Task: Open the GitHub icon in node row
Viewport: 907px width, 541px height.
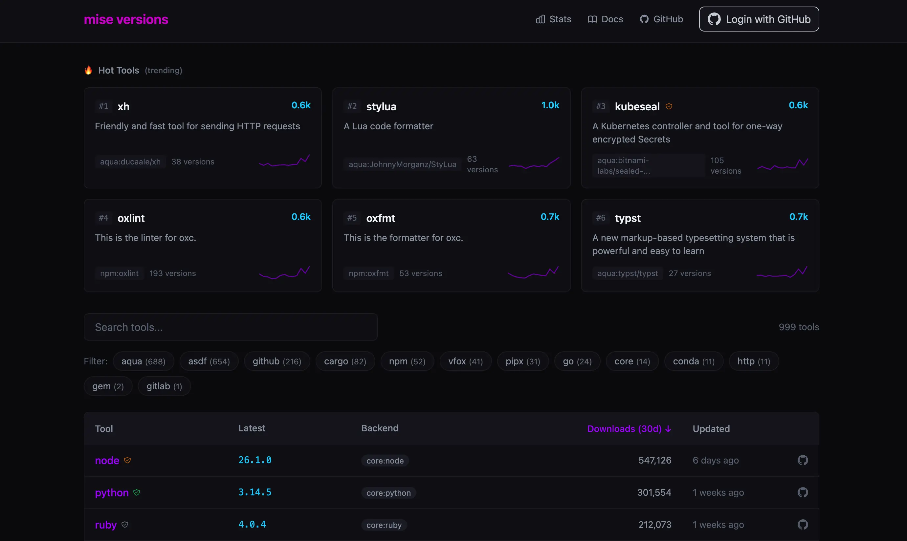Action: tap(802, 460)
